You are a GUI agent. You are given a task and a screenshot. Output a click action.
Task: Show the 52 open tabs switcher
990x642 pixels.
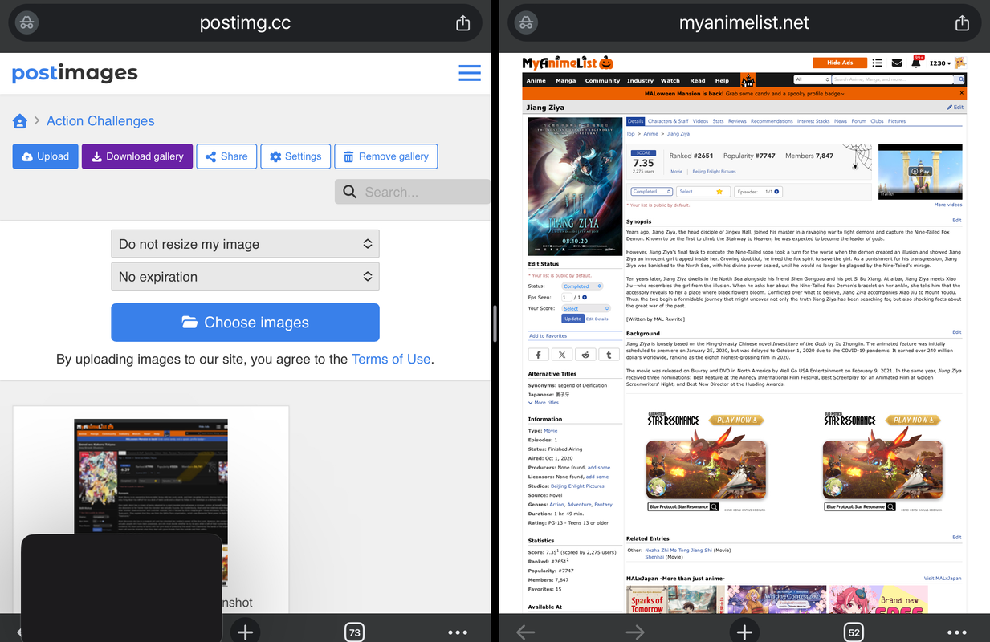point(854,632)
